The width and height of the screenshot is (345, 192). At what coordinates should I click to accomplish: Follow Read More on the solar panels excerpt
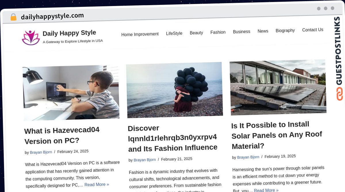pyautogui.click(x=266, y=190)
